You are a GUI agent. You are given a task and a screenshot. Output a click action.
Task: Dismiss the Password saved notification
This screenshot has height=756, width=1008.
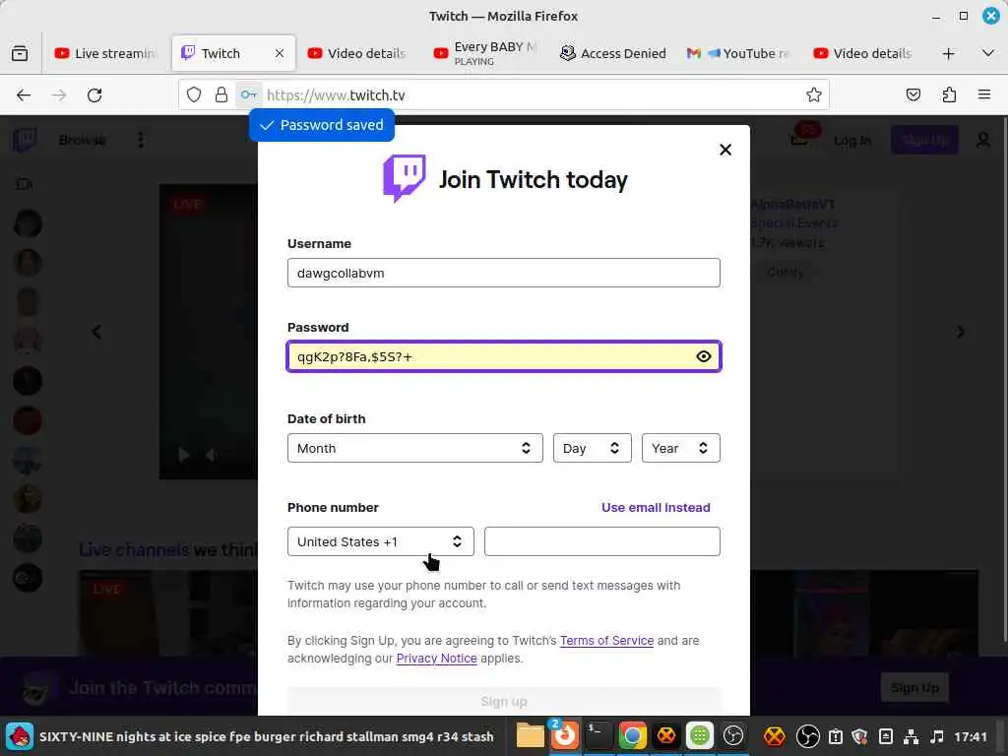click(322, 125)
